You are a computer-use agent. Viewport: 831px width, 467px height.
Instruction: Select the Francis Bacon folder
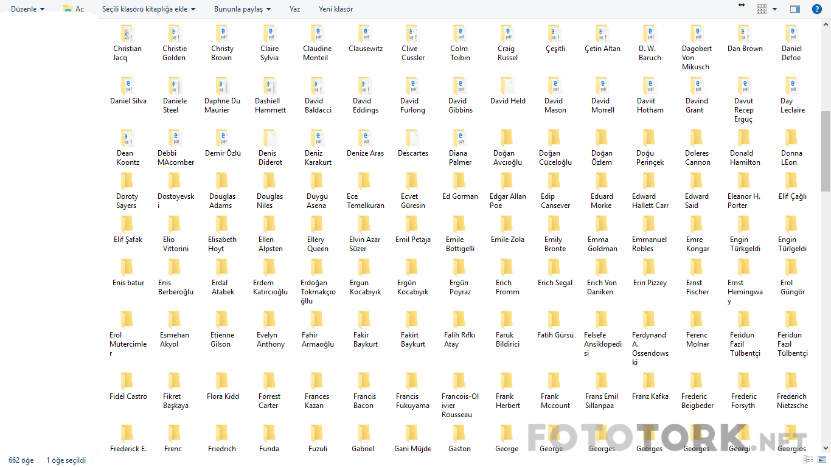tap(364, 391)
